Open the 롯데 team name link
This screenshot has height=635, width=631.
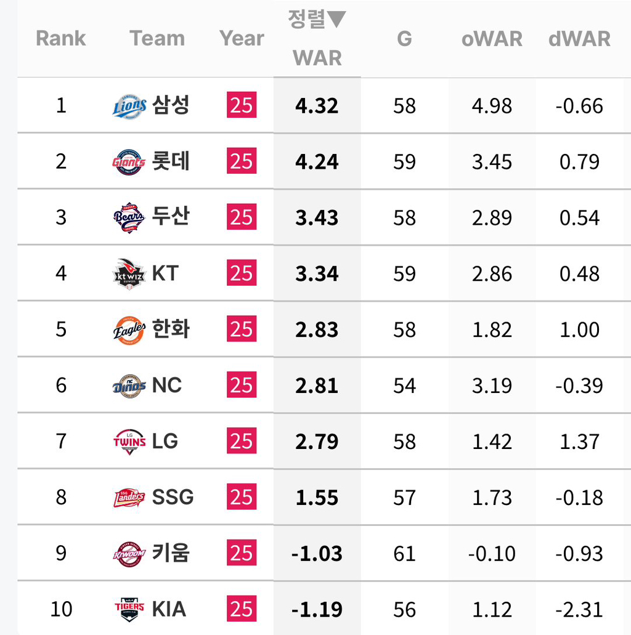point(171,161)
